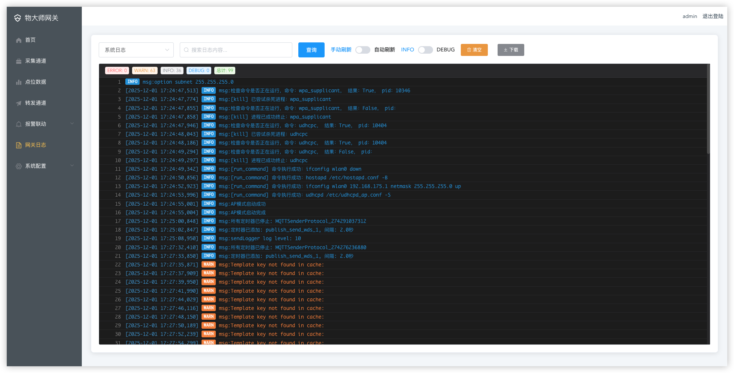Viewport: 734px width, 373px height.
Task: Click the gear icon for 系统配置
Action: tap(19, 166)
